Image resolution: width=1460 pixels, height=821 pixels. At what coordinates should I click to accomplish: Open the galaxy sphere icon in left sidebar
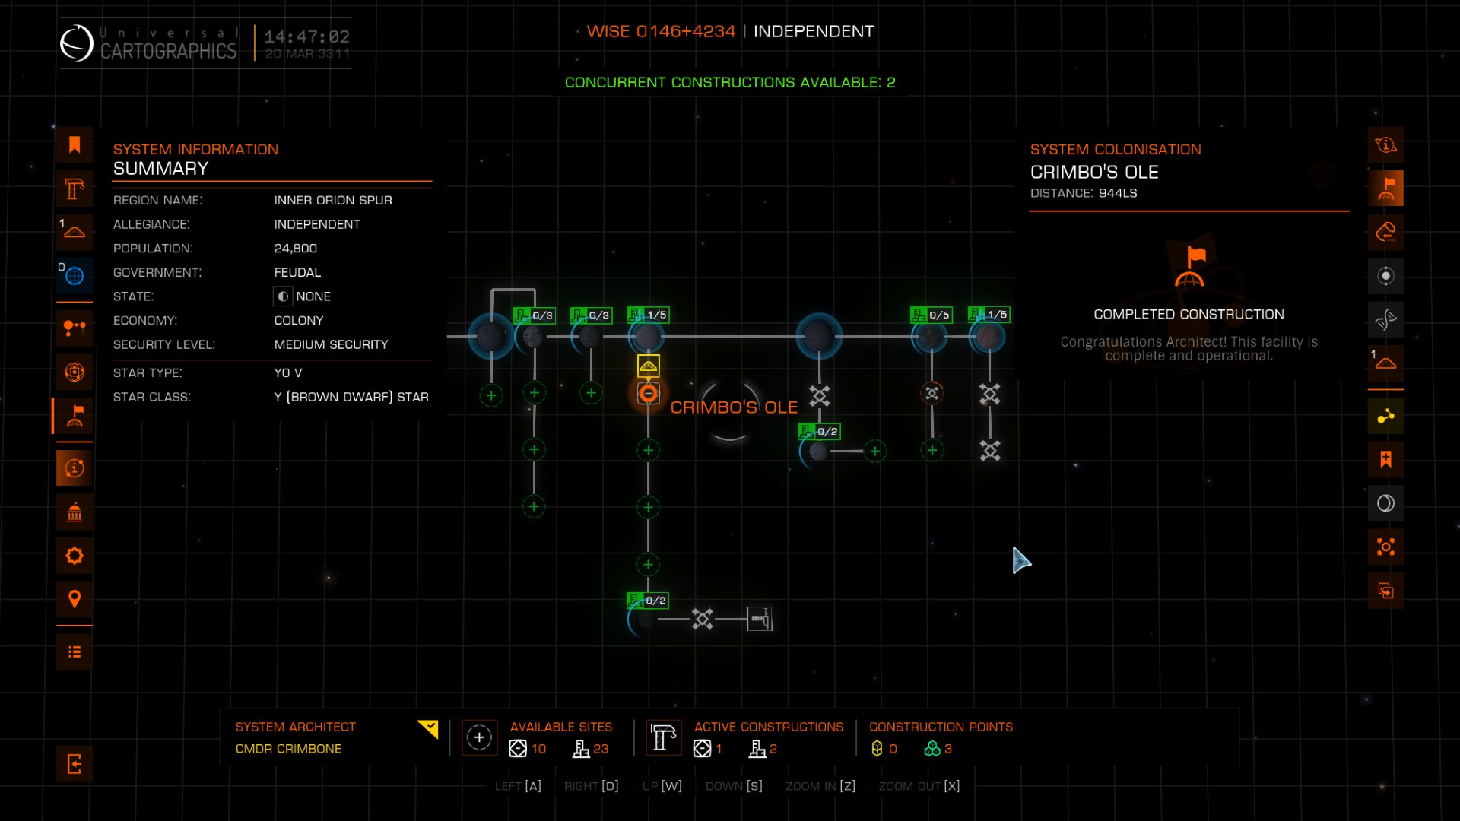coord(75,372)
